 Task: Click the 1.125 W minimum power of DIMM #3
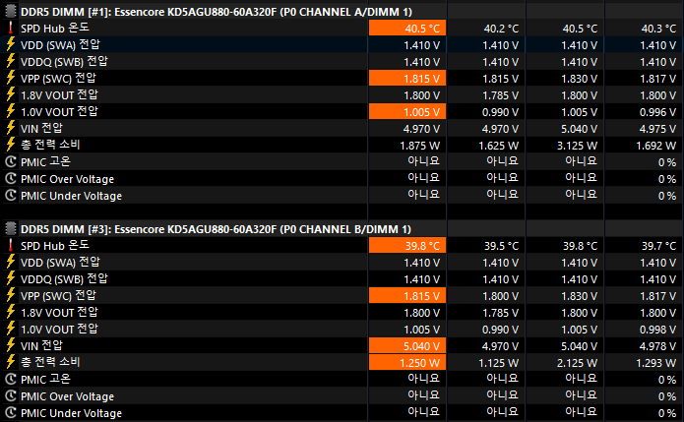pos(498,363)
